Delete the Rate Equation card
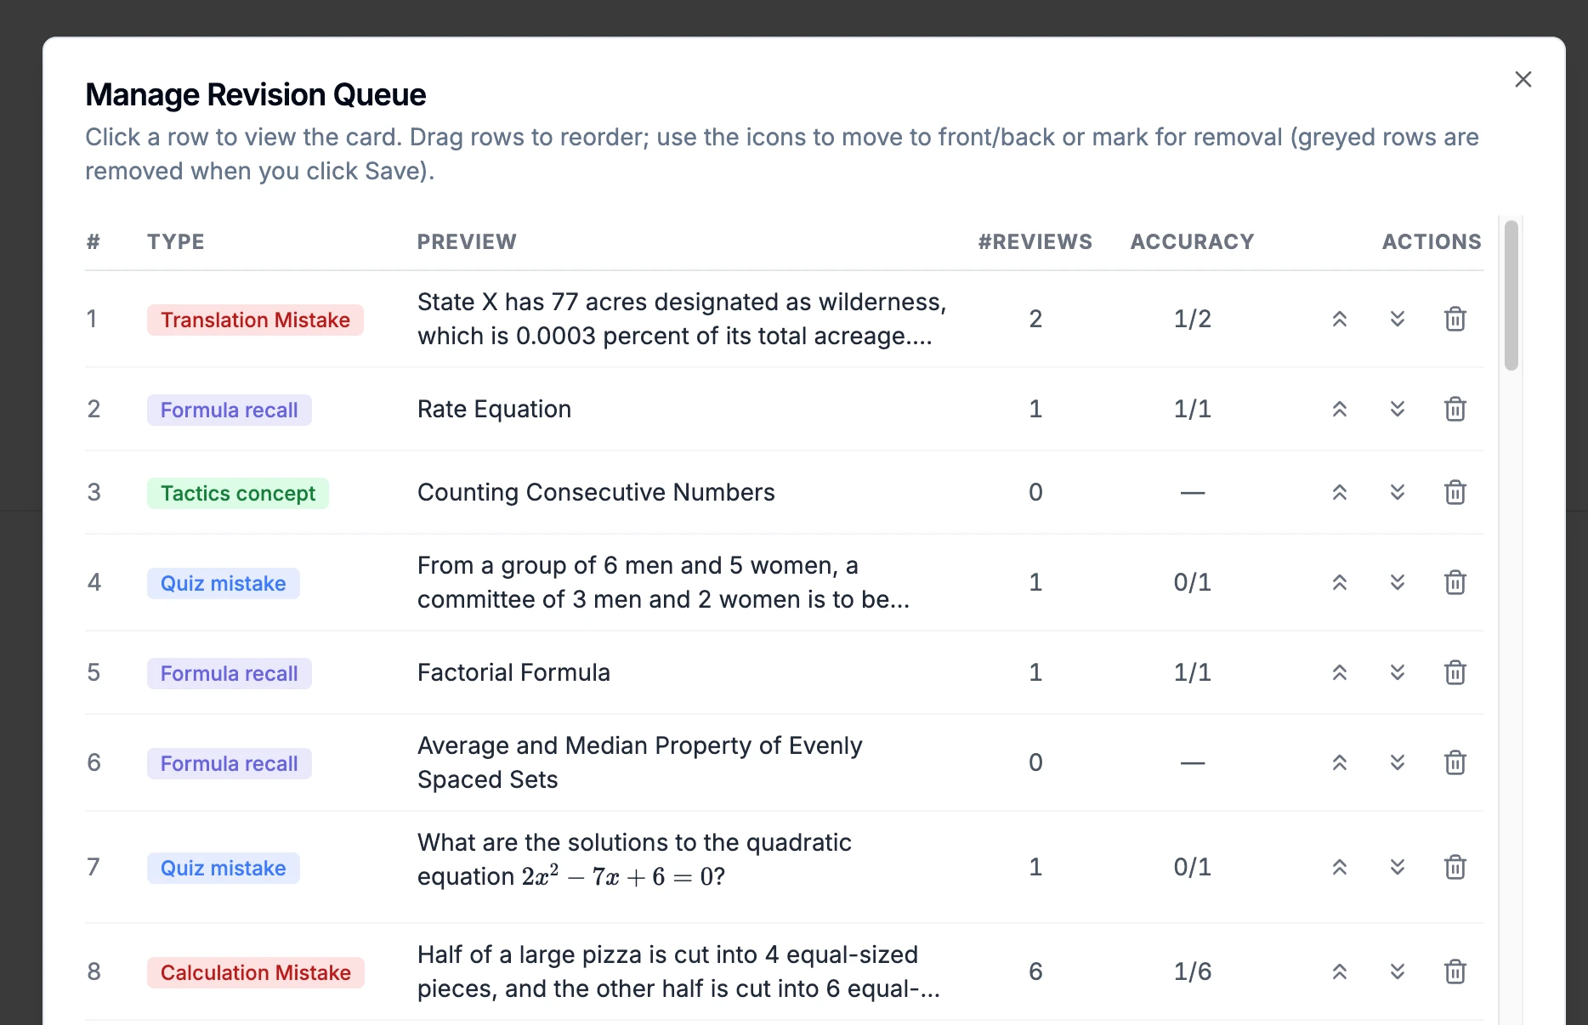This screenshot has width=1588, height=1025. 1455,409
